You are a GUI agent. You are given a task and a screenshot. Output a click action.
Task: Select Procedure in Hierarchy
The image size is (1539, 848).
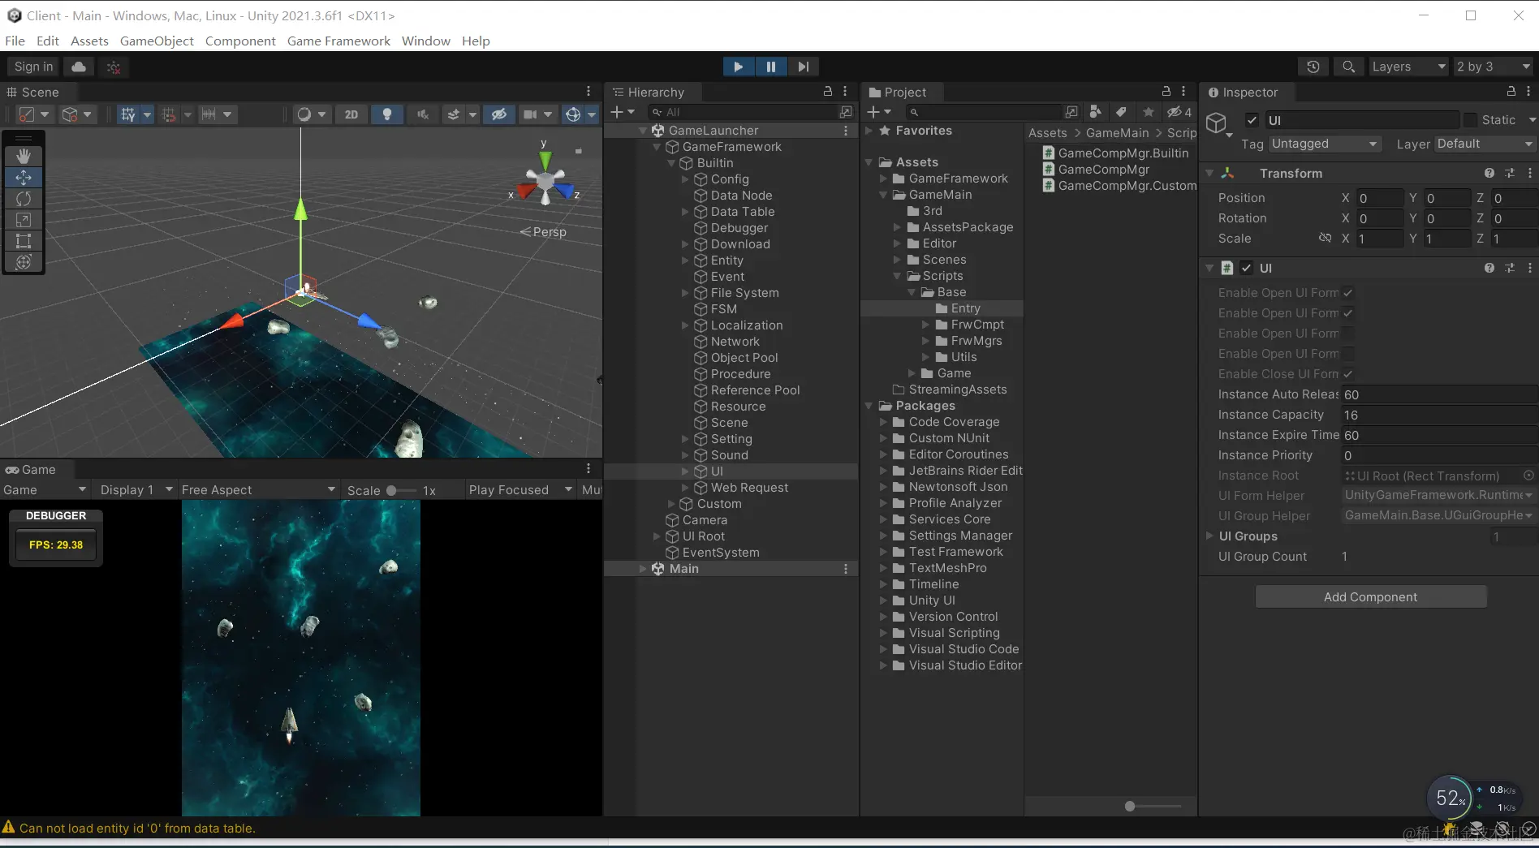(740, 374)
